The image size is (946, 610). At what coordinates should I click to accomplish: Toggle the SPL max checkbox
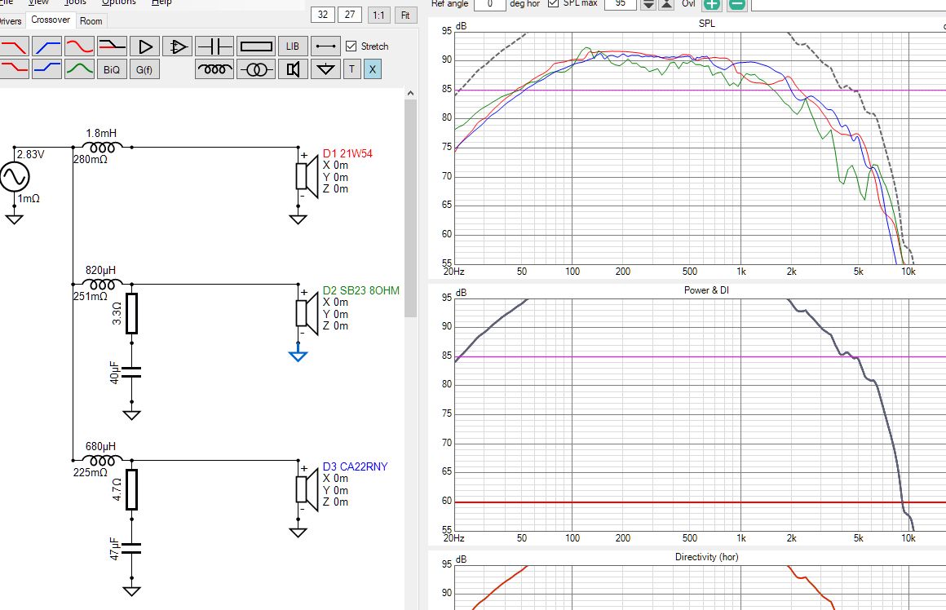(553, 3)
